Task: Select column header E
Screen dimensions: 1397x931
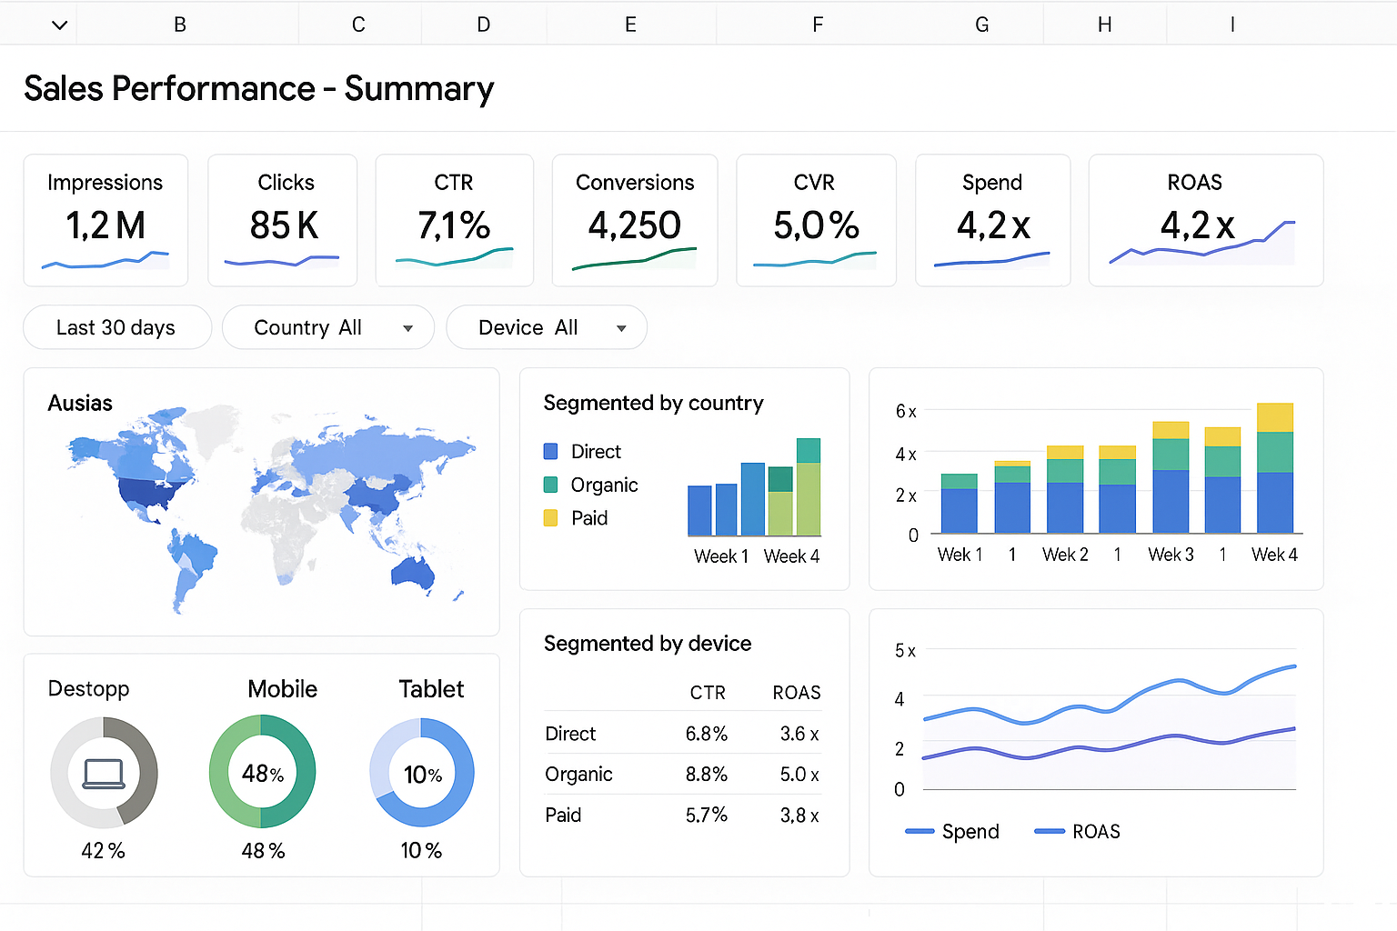Action: pos(630,25)
